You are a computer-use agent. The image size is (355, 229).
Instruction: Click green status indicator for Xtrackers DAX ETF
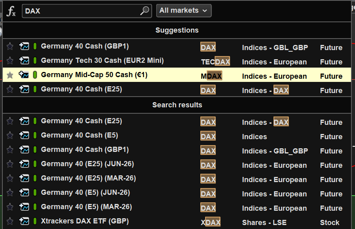click(x=35, y=221)
